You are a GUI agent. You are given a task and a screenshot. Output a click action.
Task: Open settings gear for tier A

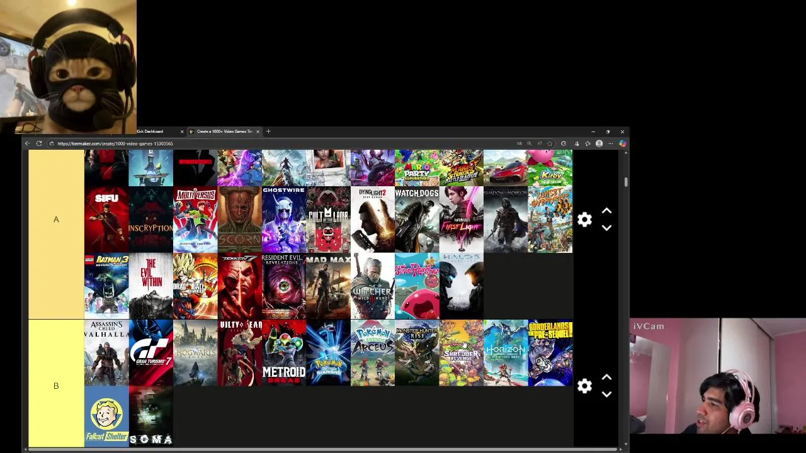[584, 220]
